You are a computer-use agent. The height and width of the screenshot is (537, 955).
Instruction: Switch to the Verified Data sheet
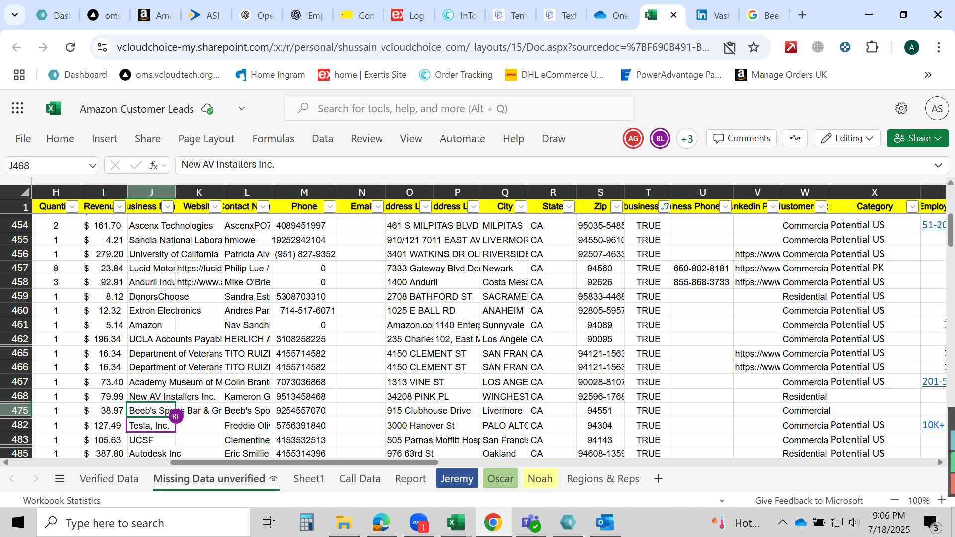(x=109, y=479)
